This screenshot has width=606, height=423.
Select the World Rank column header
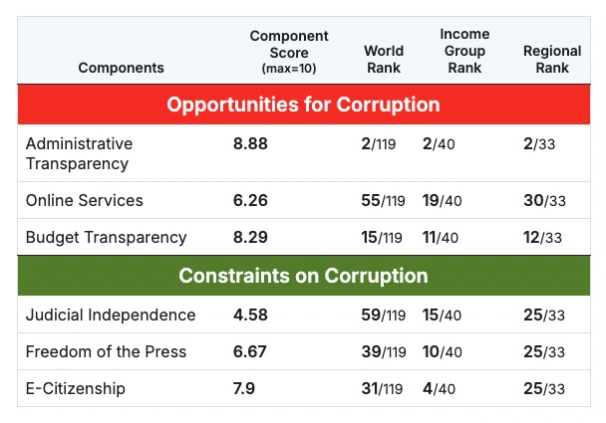coord(384,59)
